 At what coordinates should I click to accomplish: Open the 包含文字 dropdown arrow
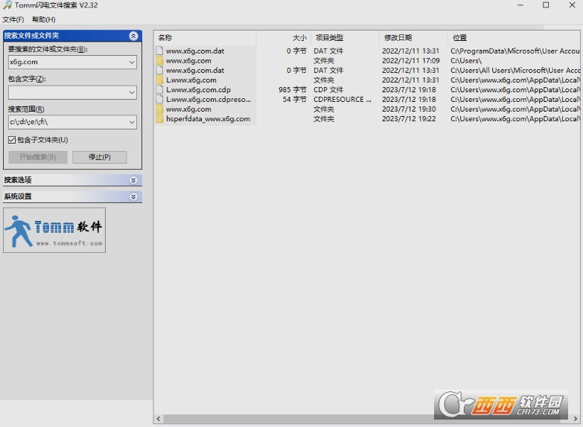tap(132, 92)
